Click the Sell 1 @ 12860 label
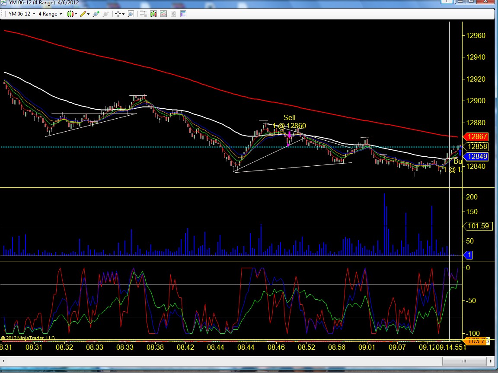The image size is (498, 373). tap(289, 122)
